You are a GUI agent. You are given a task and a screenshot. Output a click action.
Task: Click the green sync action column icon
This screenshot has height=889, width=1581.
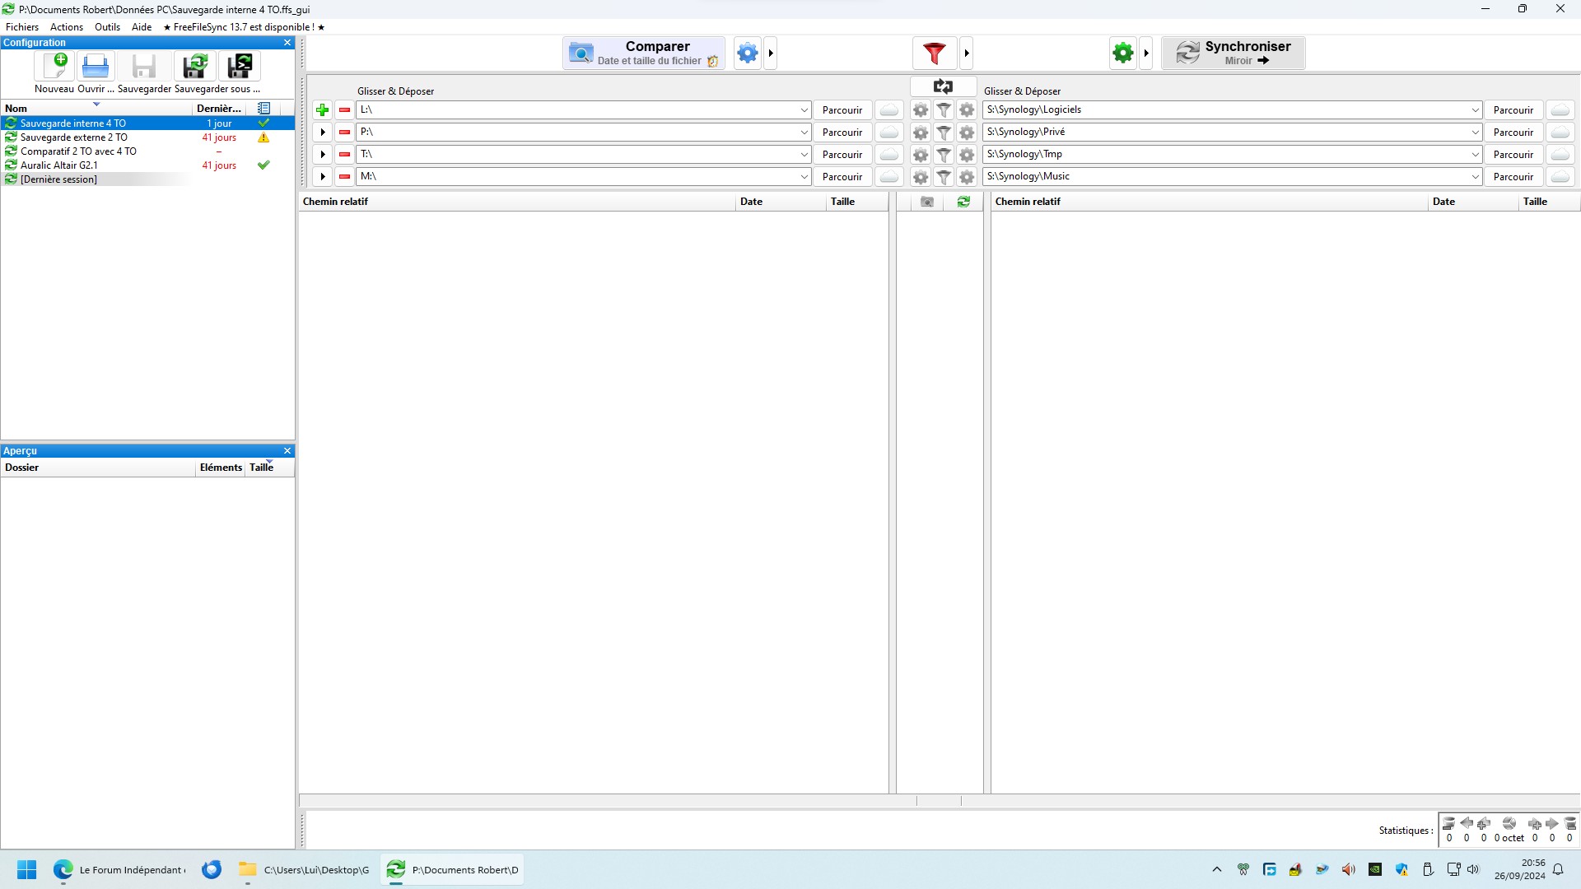point(963,202)
